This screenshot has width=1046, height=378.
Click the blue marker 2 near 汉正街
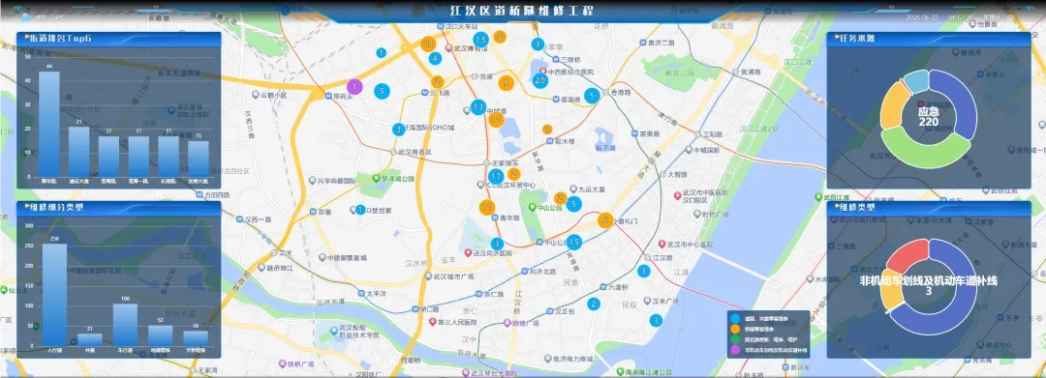pyautogui.click(x=593, y=304)
